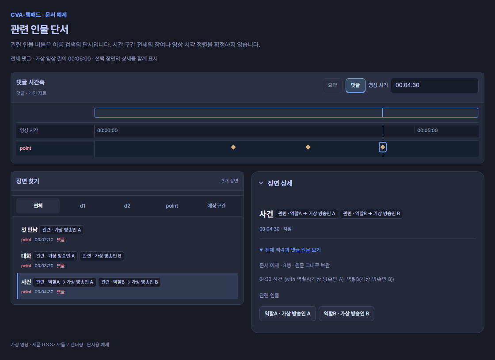Switch to the 요약 view

[332, 85]
